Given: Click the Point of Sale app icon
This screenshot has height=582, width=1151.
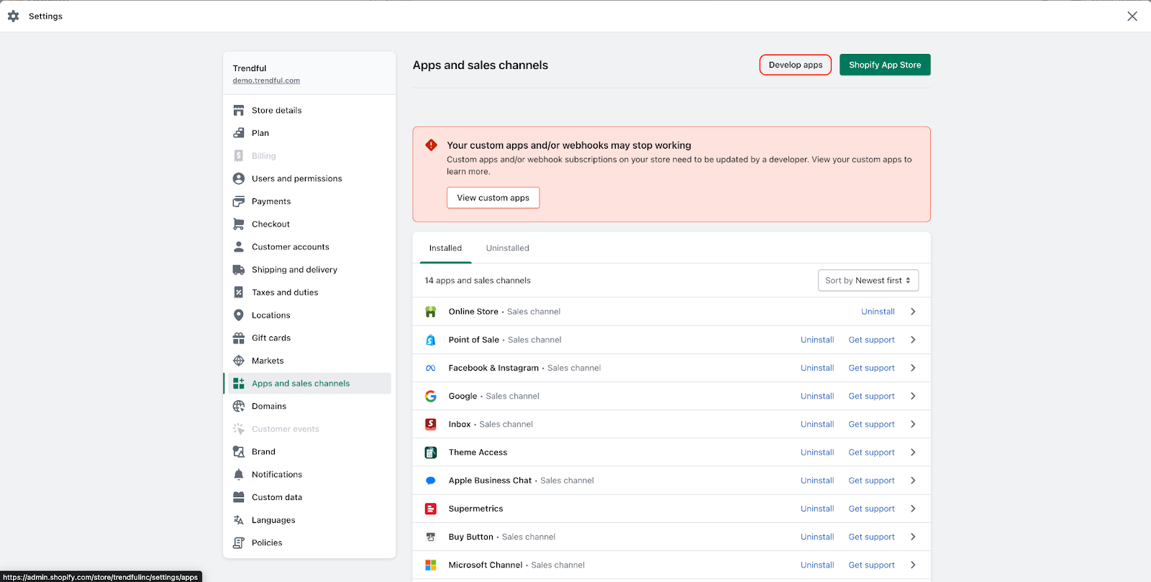Looking at the screenshot, I should point(431,340).
